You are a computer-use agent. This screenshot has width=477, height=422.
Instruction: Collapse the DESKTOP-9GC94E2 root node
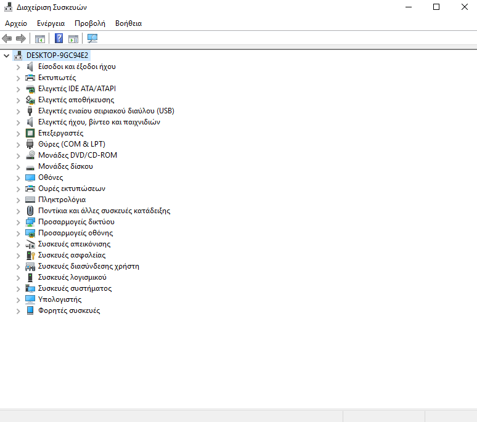pyautogui.click(x=7, y=55)
